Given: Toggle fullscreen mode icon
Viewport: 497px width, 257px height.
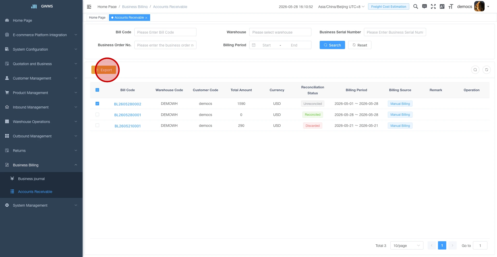Looking at the screenshot, I should point(433,6).
